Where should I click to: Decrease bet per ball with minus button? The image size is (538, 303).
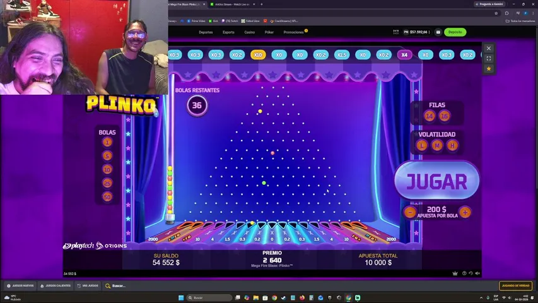(410, 212)
